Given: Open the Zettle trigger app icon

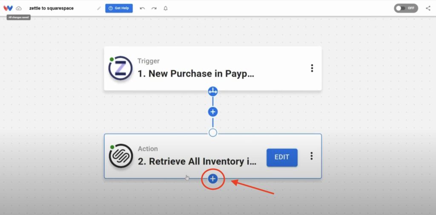Looking at the screenshot, I should point(120,68).
